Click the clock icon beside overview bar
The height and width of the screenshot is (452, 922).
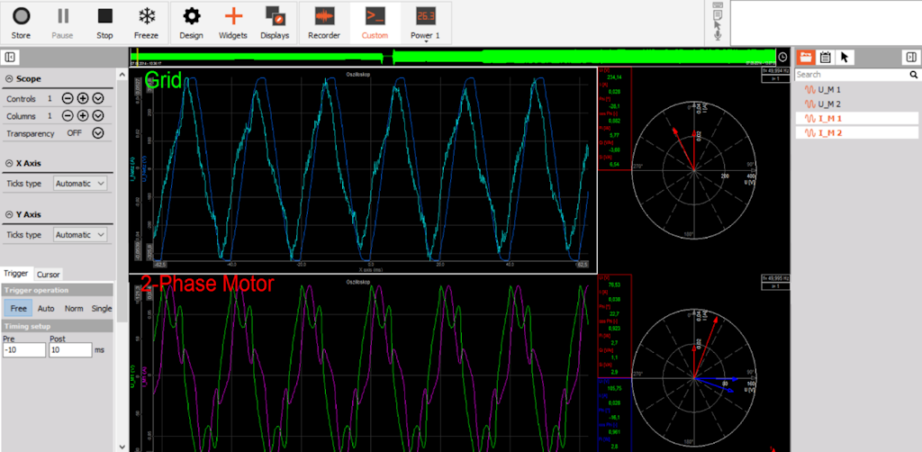click(782, 57)
